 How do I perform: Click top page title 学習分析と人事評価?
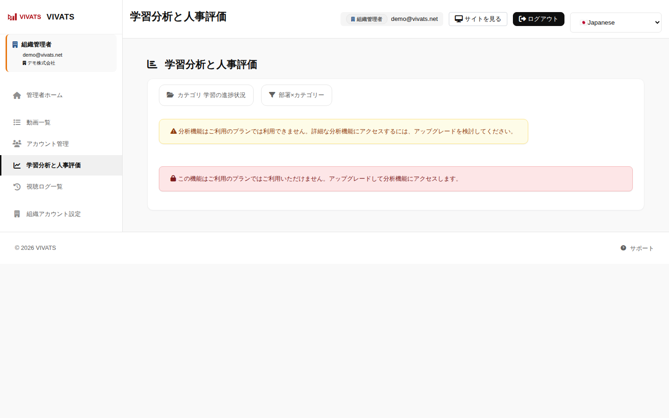pyautogui.click(x=178, y=17)
